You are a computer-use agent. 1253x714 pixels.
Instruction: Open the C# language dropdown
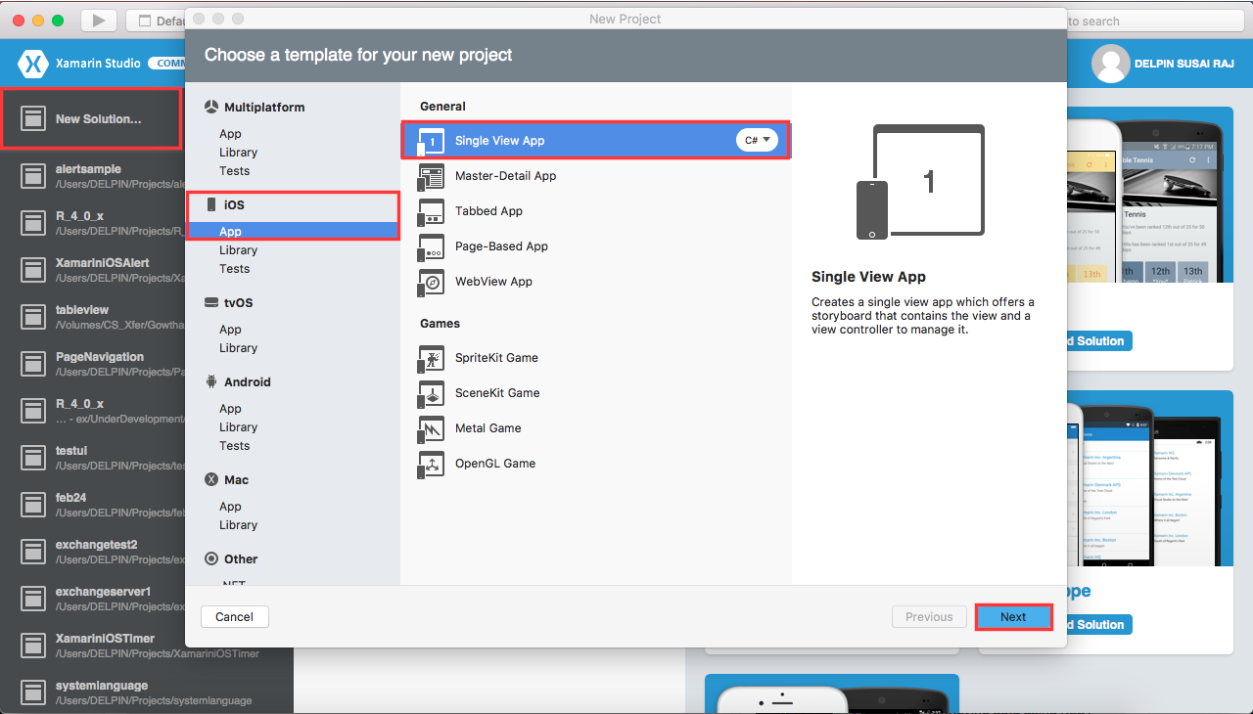pos(756,140)
